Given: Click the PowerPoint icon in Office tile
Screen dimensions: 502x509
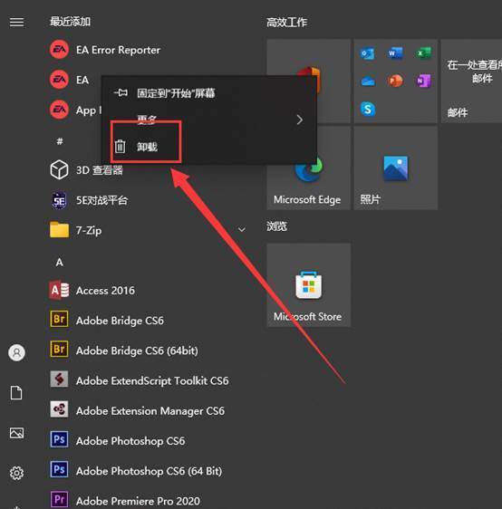Looking at the screenshot, I should point(395,81).
